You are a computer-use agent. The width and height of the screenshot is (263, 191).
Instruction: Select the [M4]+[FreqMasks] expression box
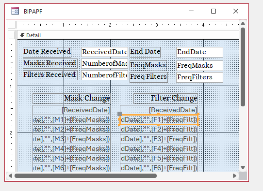72,149
